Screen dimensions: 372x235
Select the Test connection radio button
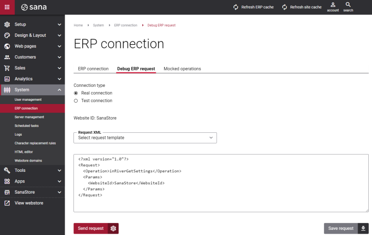[x=76, y=101]
